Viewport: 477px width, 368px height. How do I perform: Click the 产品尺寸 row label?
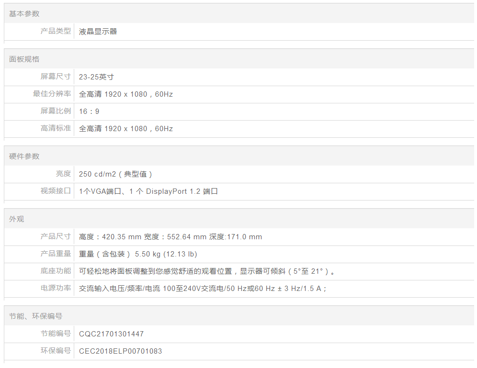coord(56,236)
